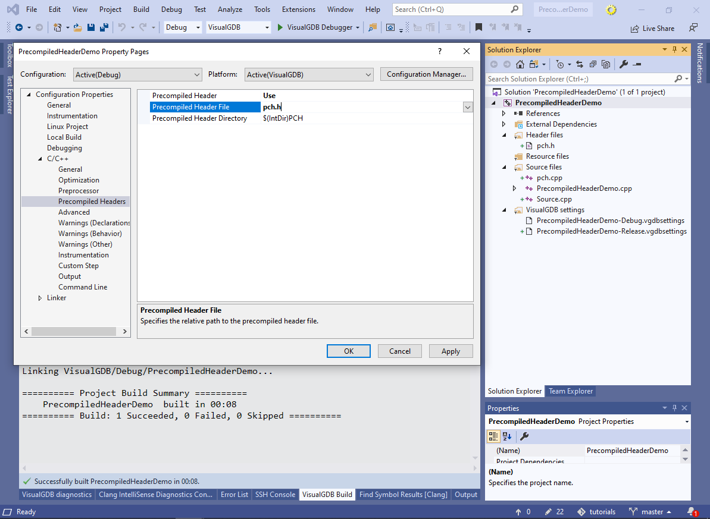Click the master branch indicator in status bar

[650, 512]
